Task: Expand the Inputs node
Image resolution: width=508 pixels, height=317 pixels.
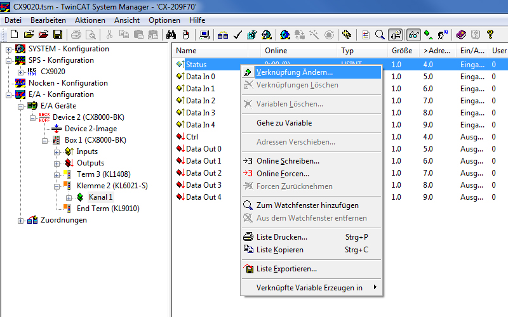Action: click(57, 152)
